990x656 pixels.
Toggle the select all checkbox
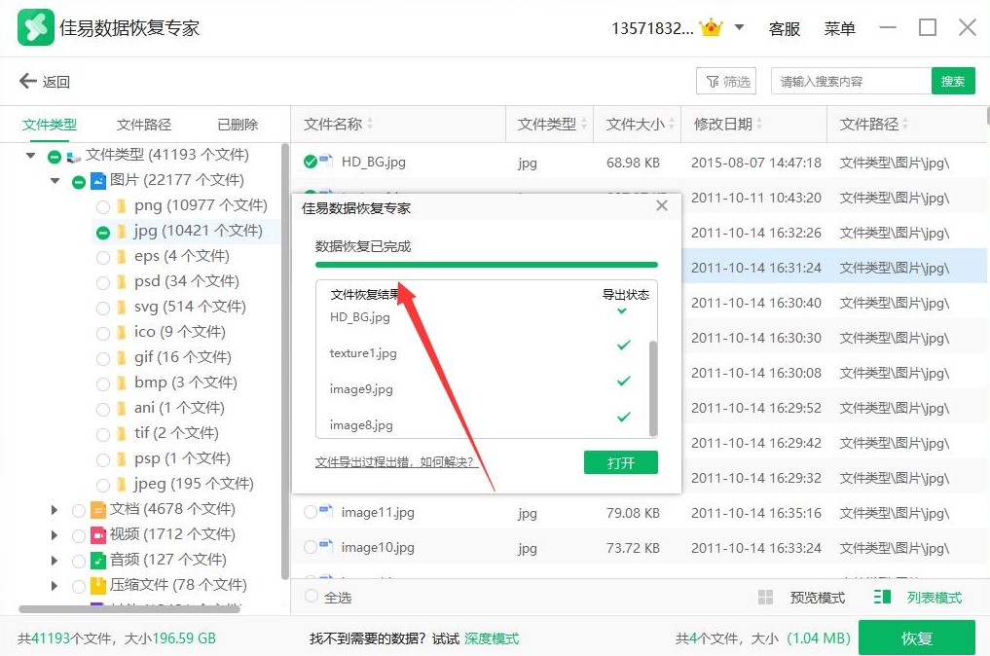pos(312,597)
